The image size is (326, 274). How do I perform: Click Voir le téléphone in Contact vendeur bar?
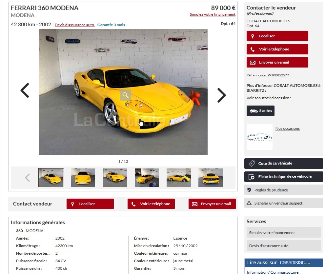(151, 204)
